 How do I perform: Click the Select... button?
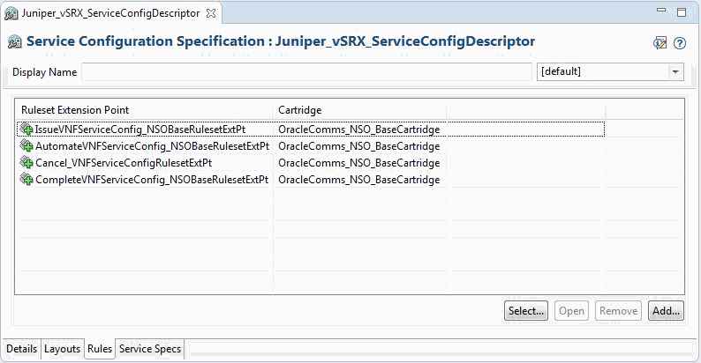pos(526,311)
